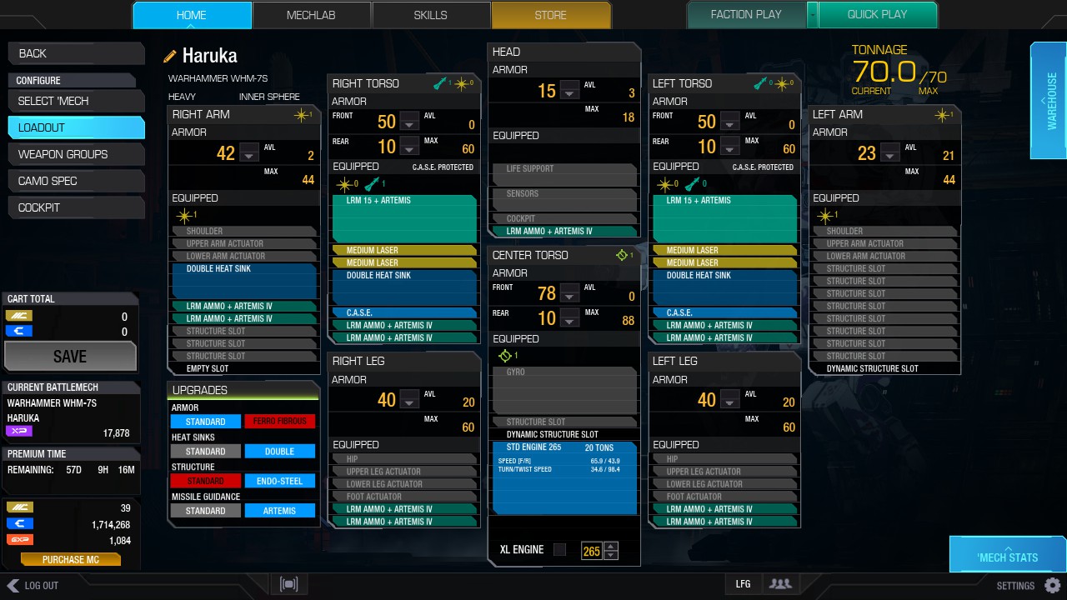Click Left Torso missile hardpoint icon in header
The height and width of the screenshot is (600, 1067).
[759, 83]
